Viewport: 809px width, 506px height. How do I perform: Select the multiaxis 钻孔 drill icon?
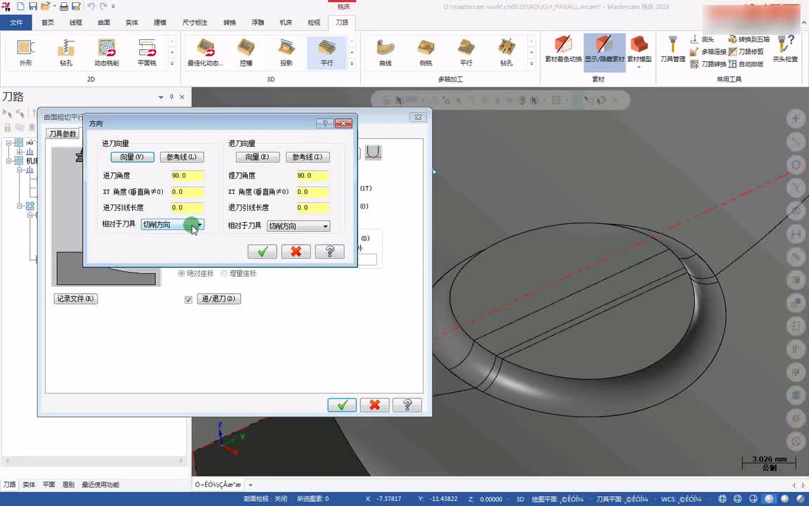click(506, 52)
